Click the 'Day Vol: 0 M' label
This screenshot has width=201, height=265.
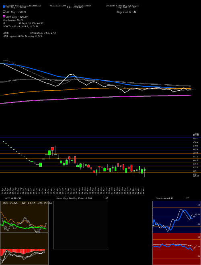tap(126, 12)
